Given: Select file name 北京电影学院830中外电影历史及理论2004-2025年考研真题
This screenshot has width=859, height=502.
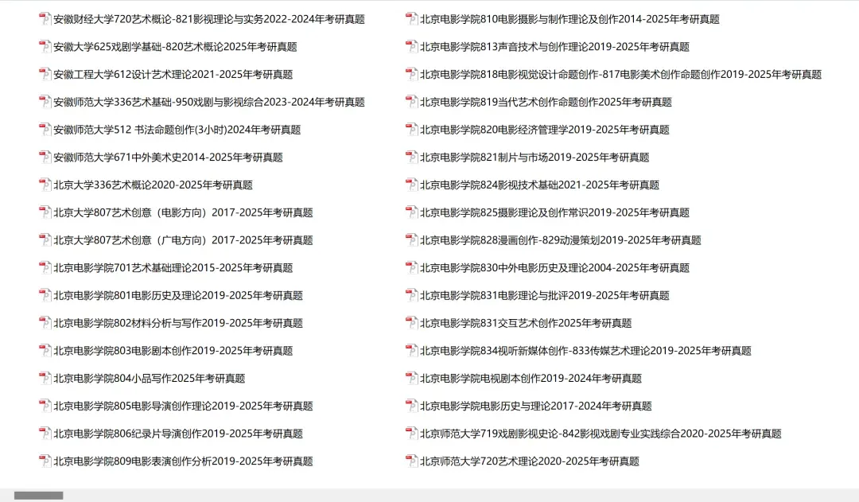Looking at the screenshot, I should [x=554, y=267].
